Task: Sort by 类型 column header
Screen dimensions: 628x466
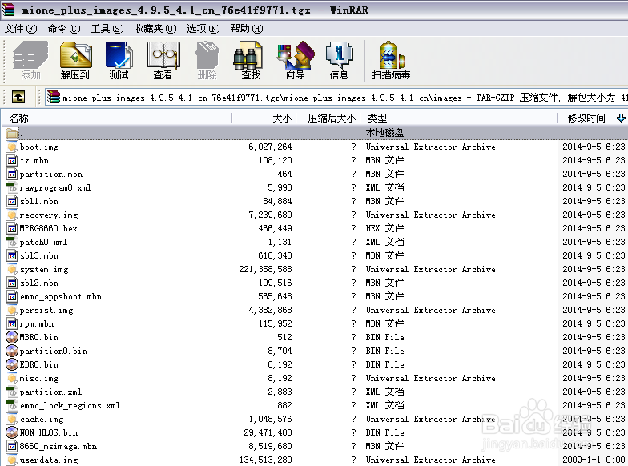Action: pyautogui.click(x=458, y=119)
